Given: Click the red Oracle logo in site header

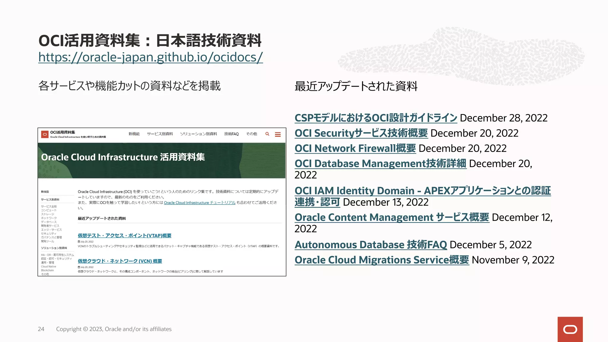Looking at the screenshot, I should click(x=45, y=134).
